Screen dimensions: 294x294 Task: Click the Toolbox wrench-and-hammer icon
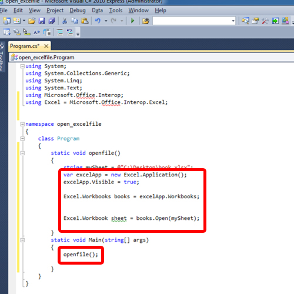pos(265,21)
